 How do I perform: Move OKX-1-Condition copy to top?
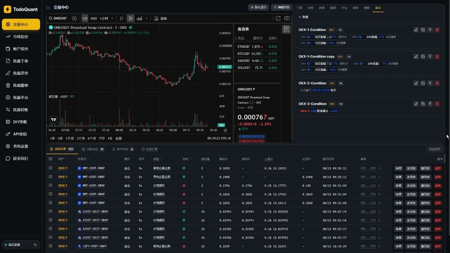click(430, 57)
